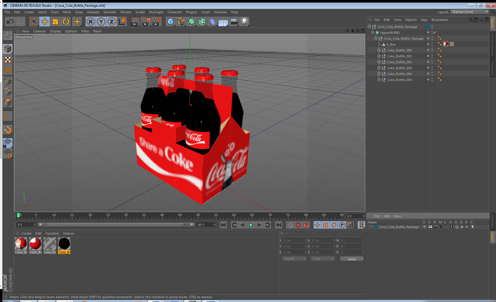Image resolution: width=496 pixels, height=302 pixels.
Task: Collapse the root Coca_Cola_Bottle_Package object
Action: pyautogui.click(x=369, y=26)
